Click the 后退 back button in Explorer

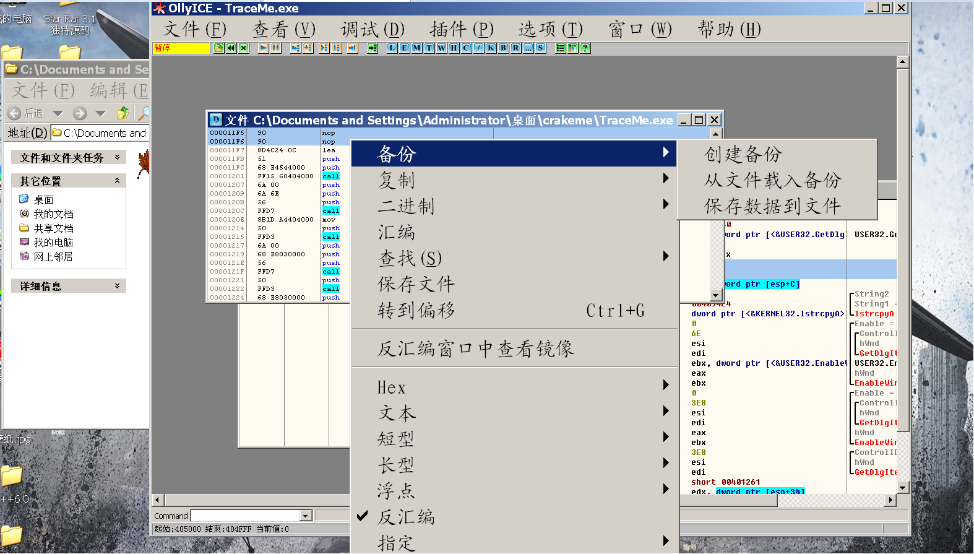coord(27,113)
